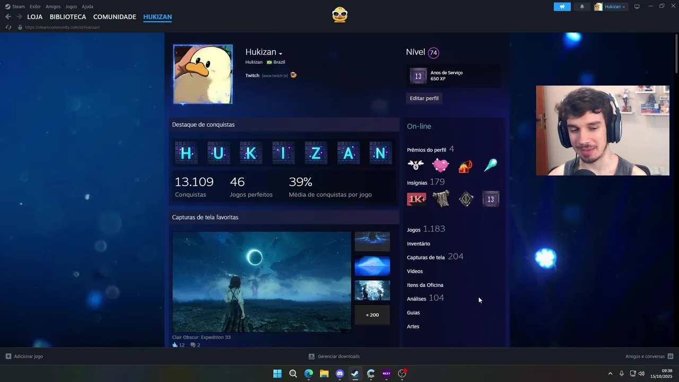This screenshot has height=382, width=679.
Task: Expand the profile name Hukizan dropdown arrow
Action: [281, 54]
